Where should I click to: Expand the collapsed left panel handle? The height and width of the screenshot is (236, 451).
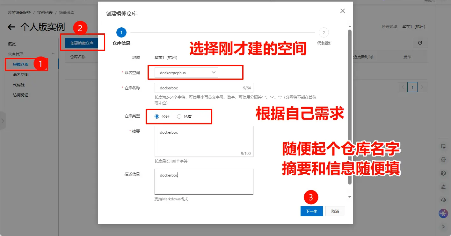(3, 121)
